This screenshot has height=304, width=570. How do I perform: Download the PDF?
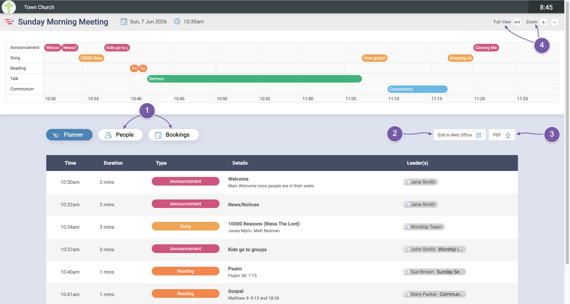pyautogui.click(x=502, y=135)
